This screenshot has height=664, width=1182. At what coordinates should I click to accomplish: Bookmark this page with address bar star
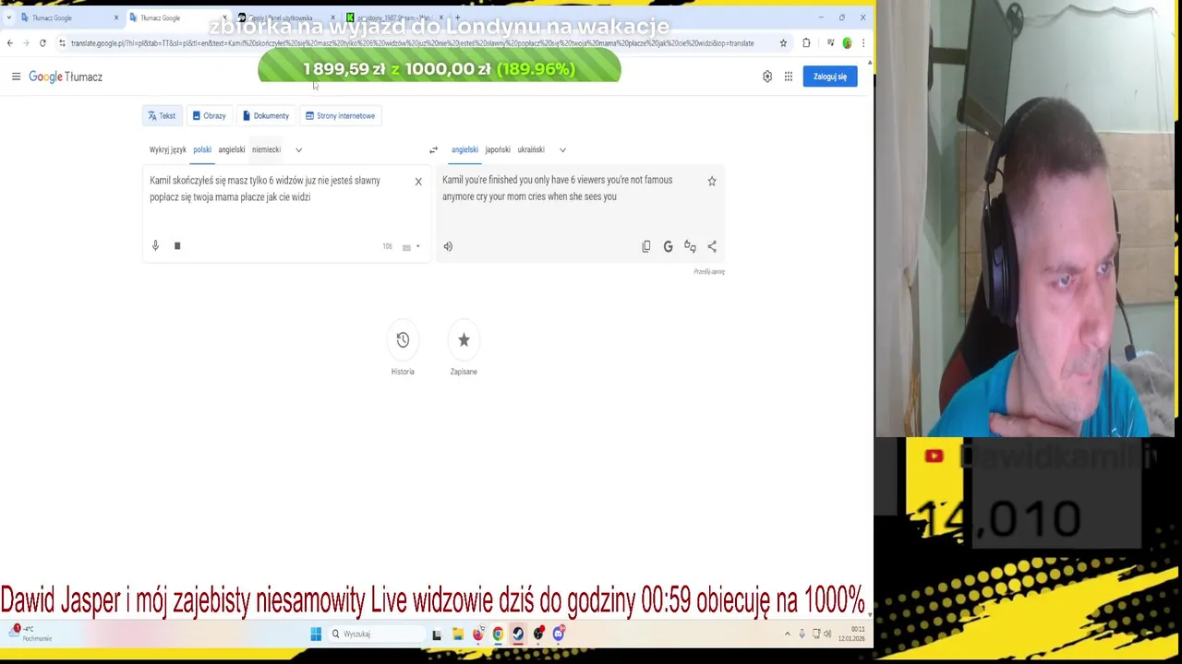click(783, 43)
